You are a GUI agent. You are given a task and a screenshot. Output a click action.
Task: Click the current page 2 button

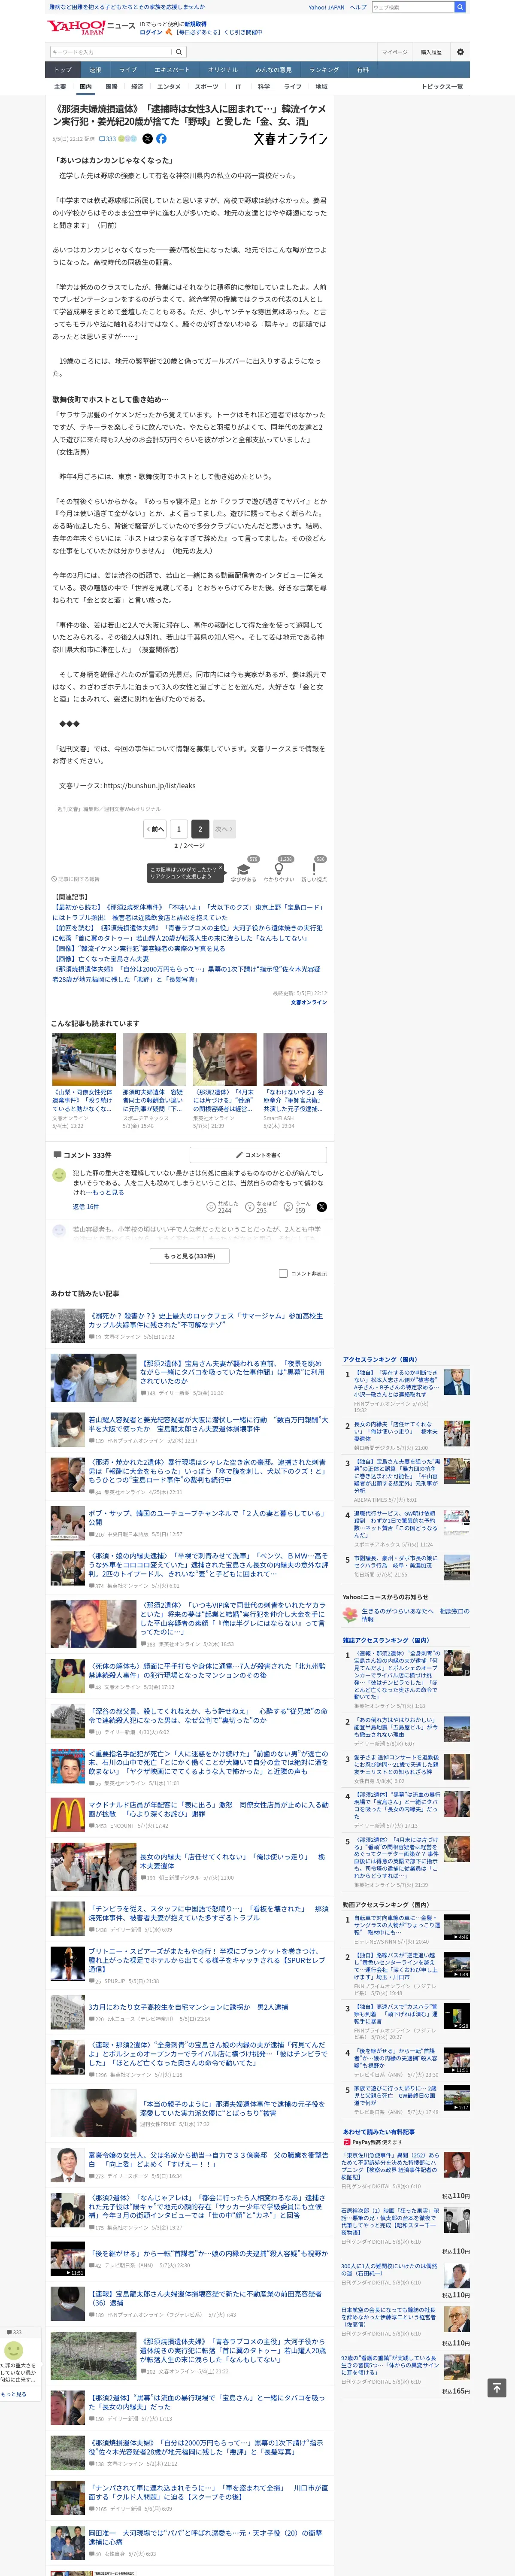click(x=200, y=828)
